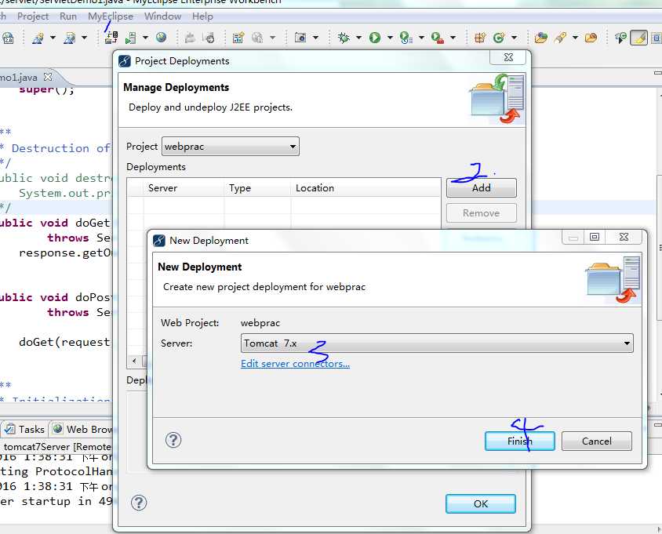Click the green Run play icon

coord(374,38)
